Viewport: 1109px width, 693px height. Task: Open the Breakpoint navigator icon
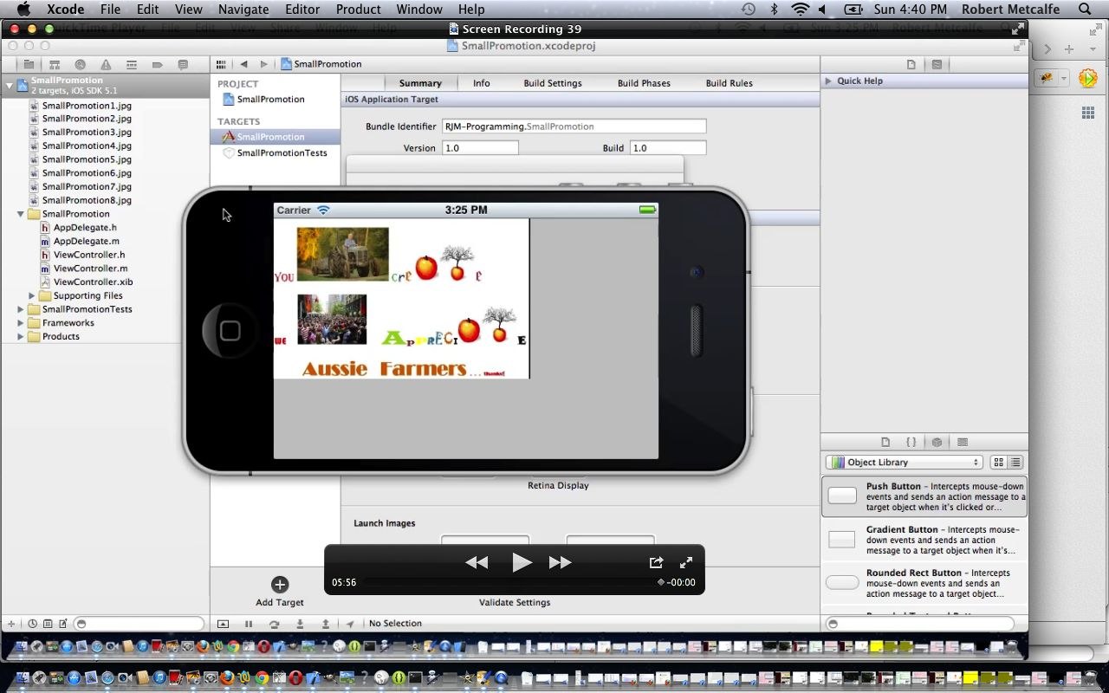point(157,64)
